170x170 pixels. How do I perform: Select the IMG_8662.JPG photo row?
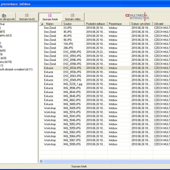(x=104, y=100)
